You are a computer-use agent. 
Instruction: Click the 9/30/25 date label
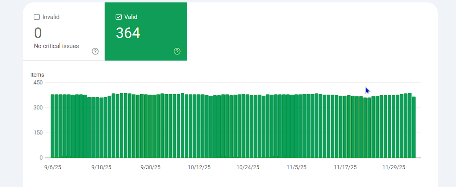[150, 168]
